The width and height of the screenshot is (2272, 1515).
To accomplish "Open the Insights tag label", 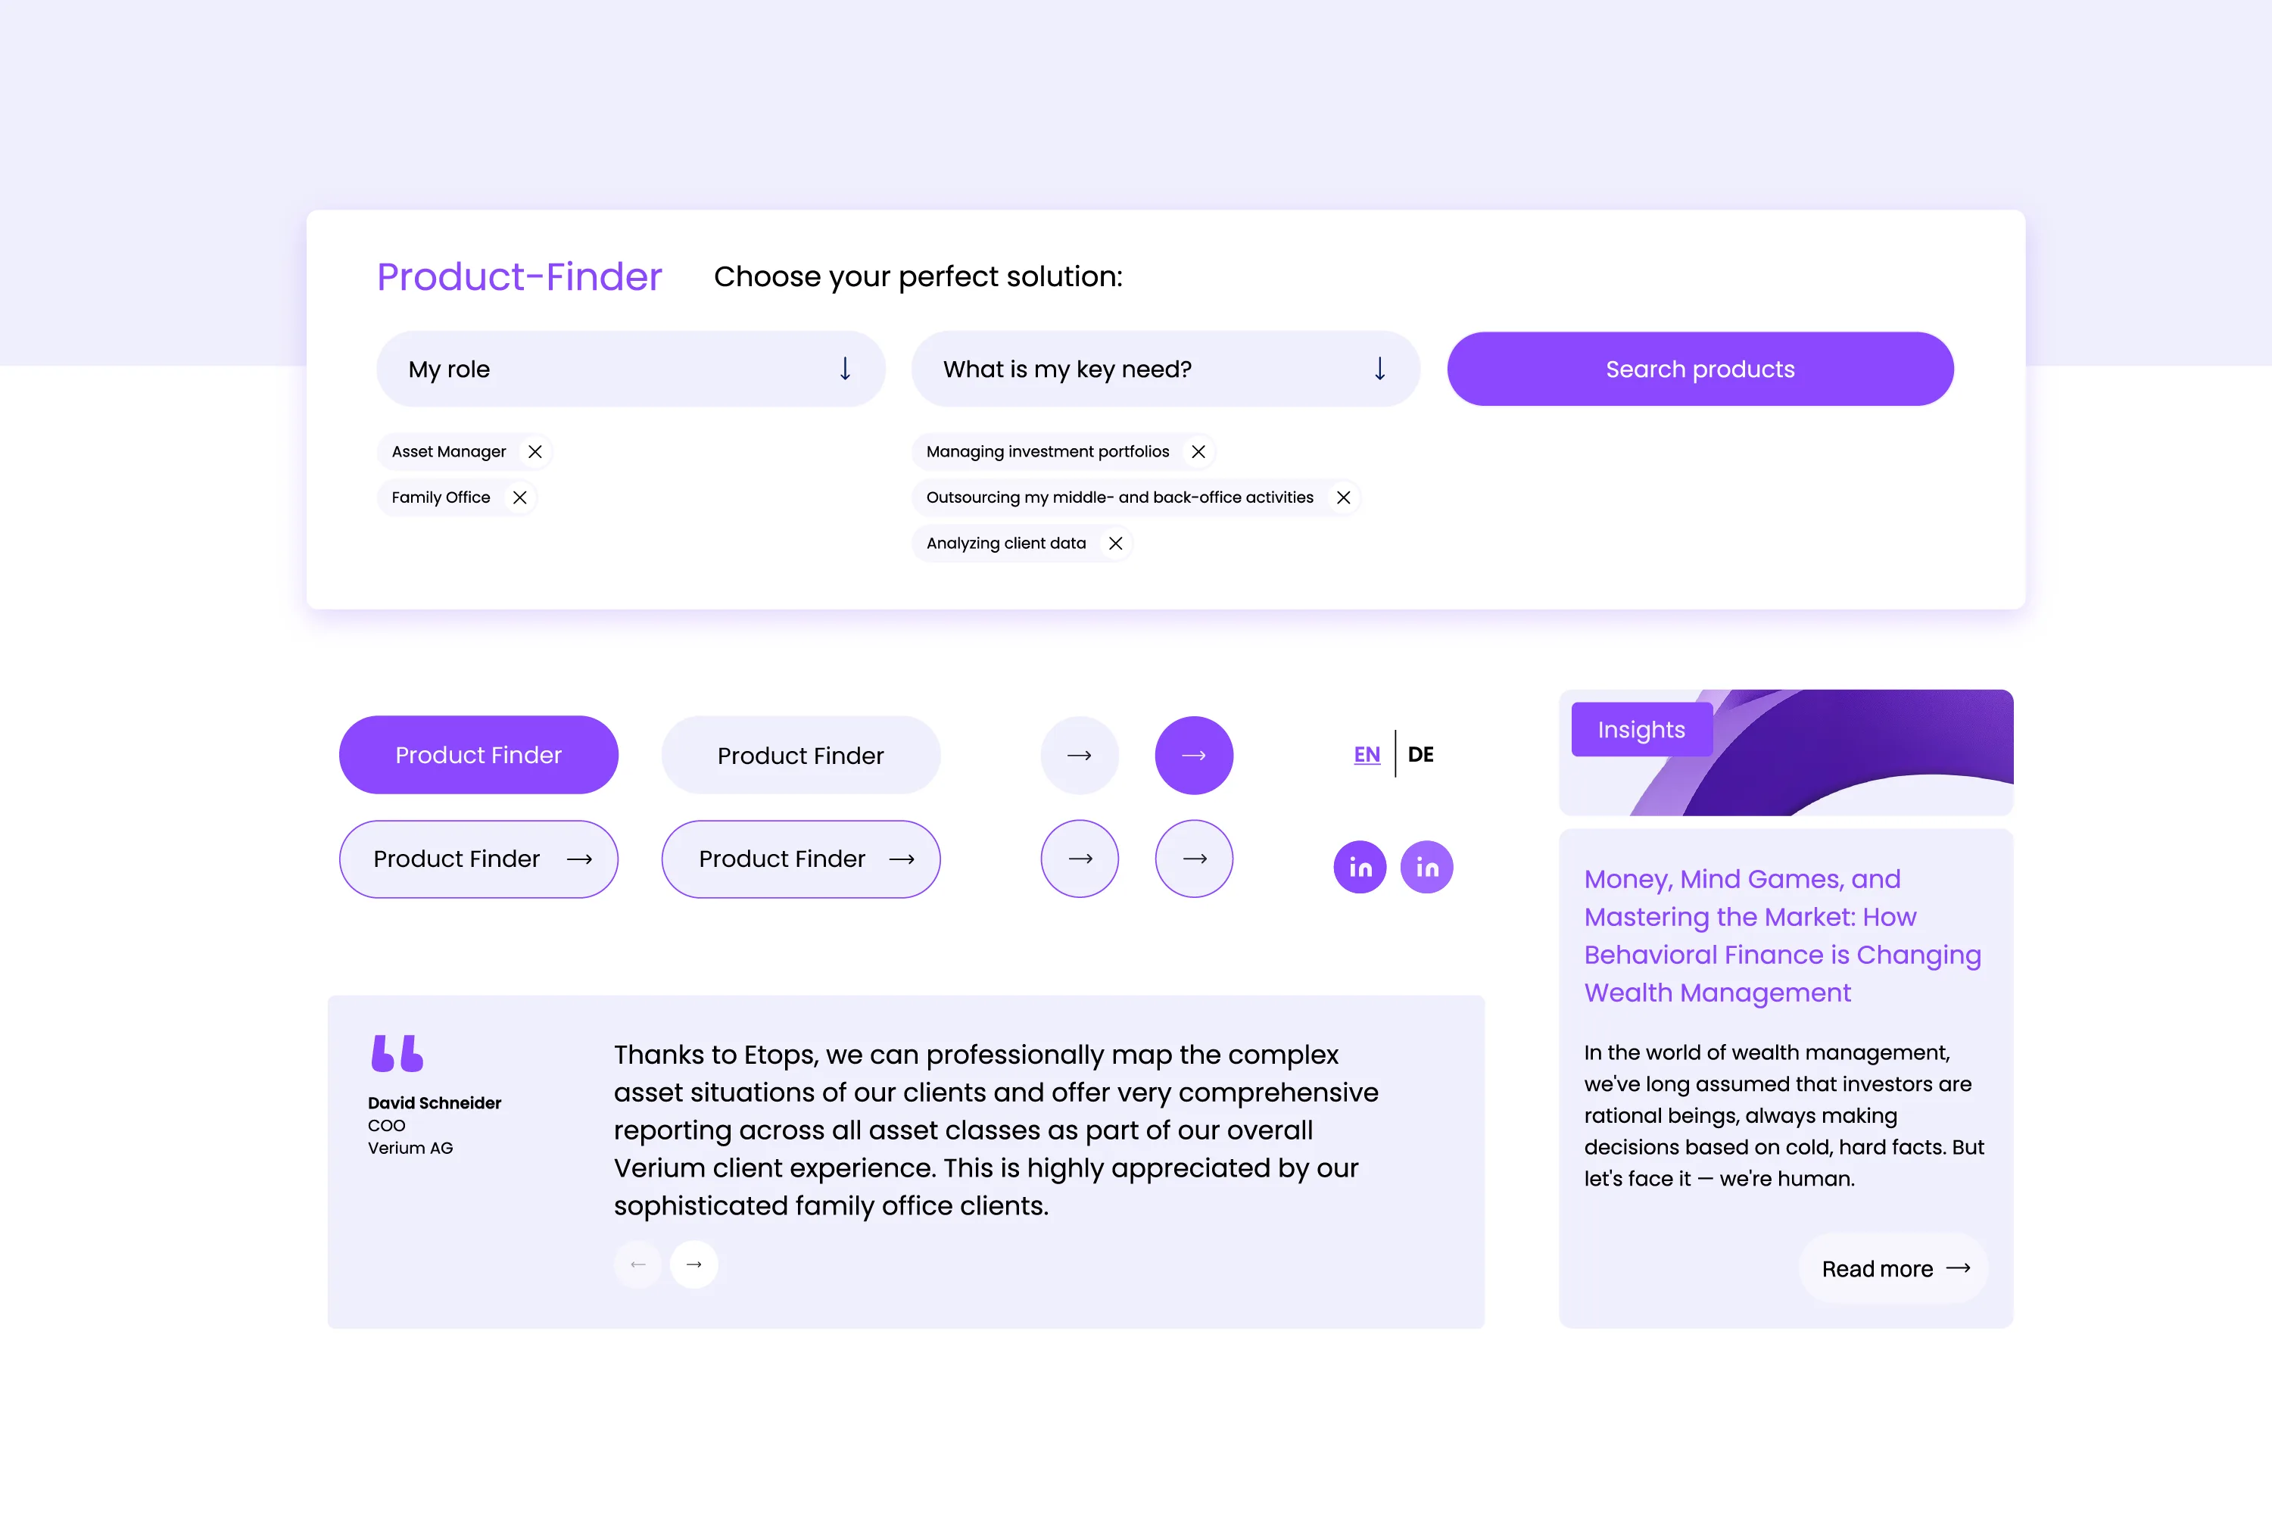I will pos(1641,729).
